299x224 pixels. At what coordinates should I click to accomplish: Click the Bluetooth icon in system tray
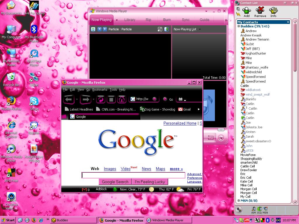coord(267,220)
